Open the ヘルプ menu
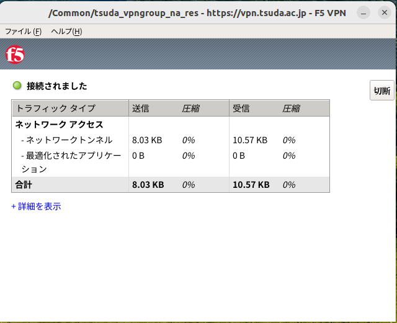Viewport: 397px width, 323px height. pyautogui.click(x=66, y=32)
